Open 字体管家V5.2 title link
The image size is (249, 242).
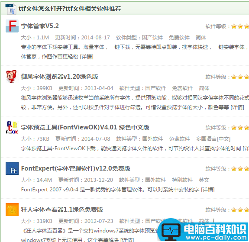[40, 26]
